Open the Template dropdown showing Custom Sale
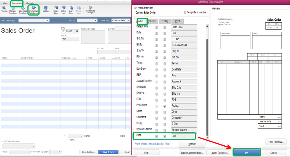Image resolution: width=290 pixels, height=157 pixels. [121, 20]
